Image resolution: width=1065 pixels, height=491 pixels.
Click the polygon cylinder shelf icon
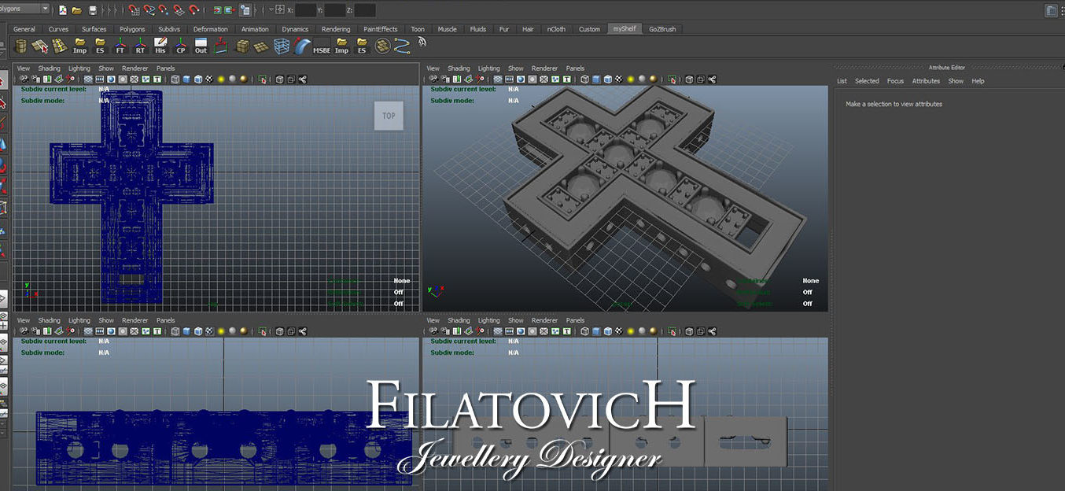[x=21, y=46]
